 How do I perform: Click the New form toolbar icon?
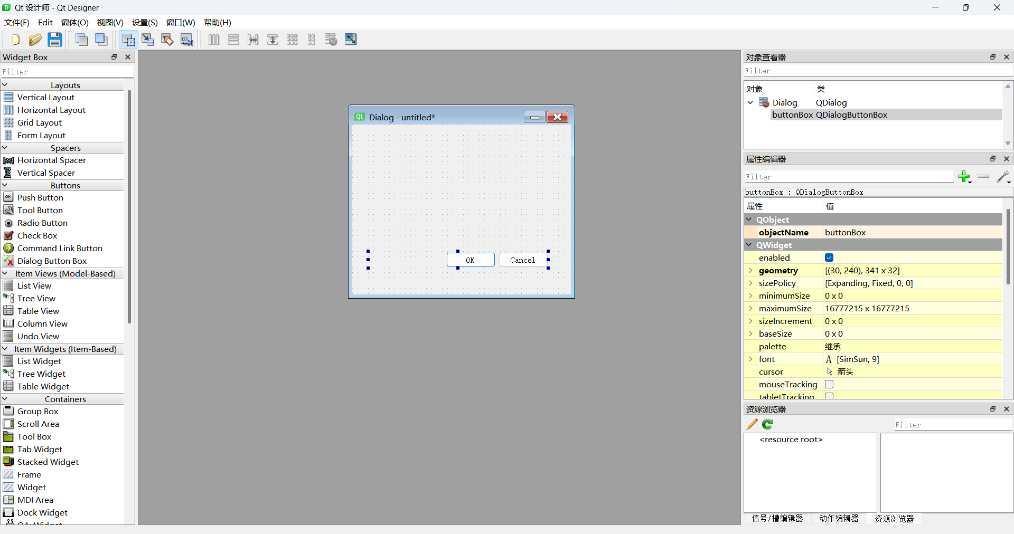click(15, 40)
